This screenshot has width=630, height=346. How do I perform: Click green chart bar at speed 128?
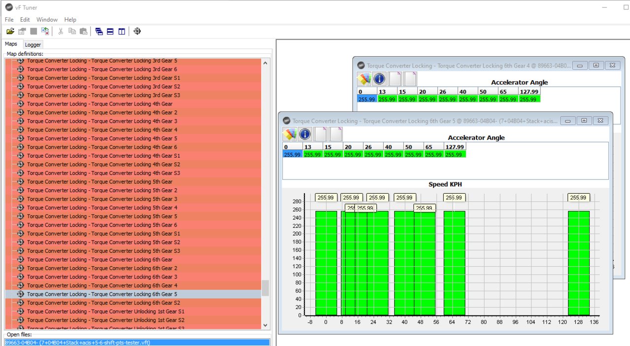tap(579, 263)
